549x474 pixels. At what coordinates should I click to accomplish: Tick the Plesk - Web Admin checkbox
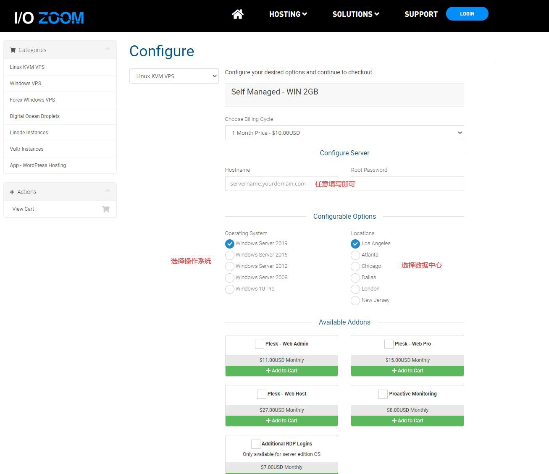(260, 344)
